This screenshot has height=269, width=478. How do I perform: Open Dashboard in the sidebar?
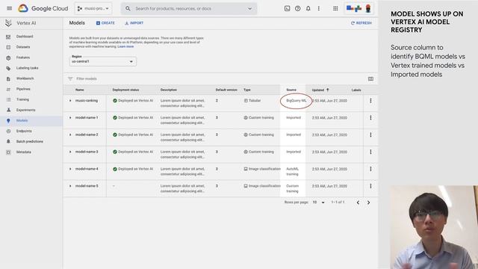[x=25, y=37]
